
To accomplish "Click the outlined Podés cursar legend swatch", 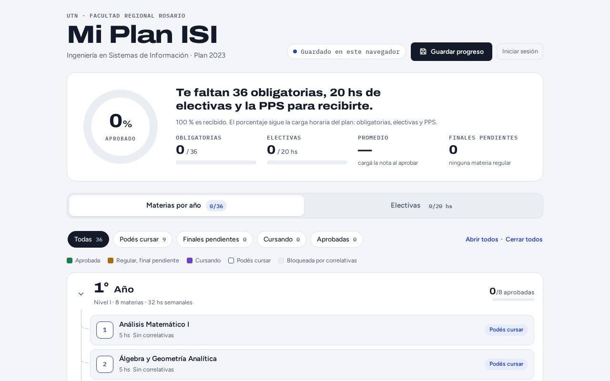I will click(x=231, y=261).
